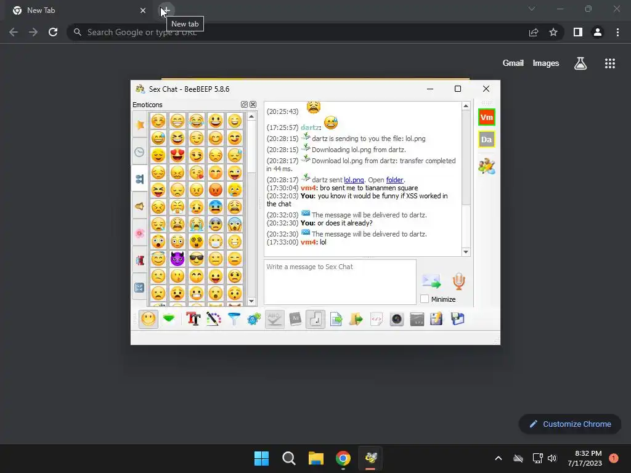Switch to the car places emoticons tab

point(140,260)
